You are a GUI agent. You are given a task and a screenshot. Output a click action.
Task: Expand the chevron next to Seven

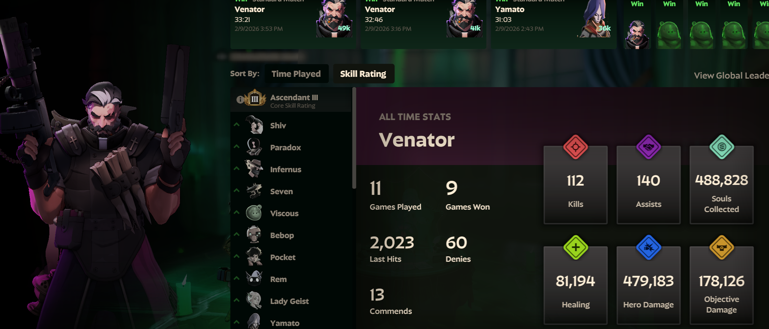237,190
